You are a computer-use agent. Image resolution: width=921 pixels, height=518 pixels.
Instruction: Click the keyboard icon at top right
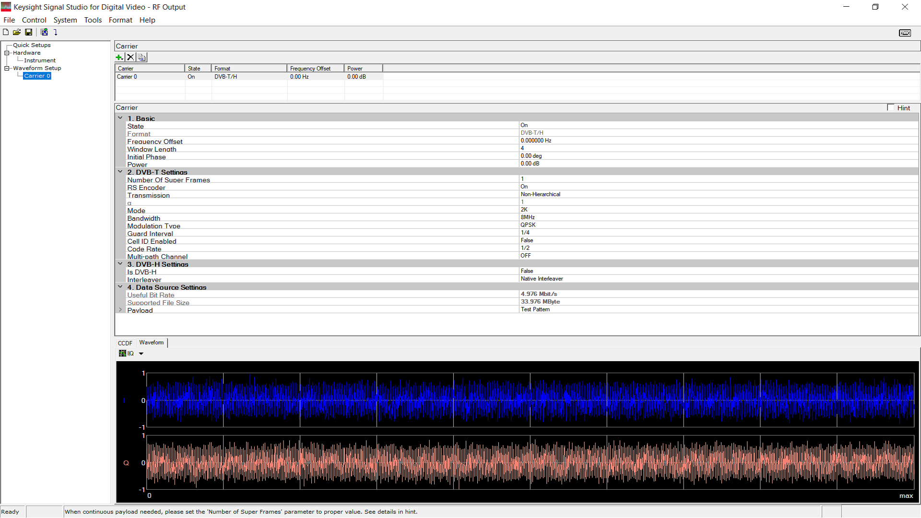click(x=905, y=33)
